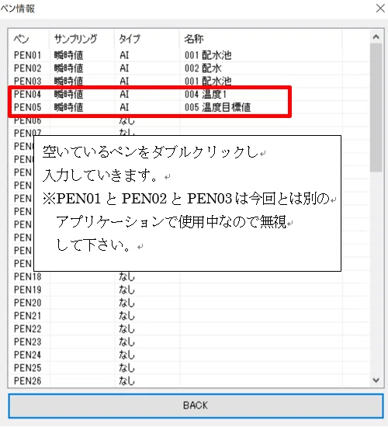Select the empty PEN20 row

[x=189, y=303]
